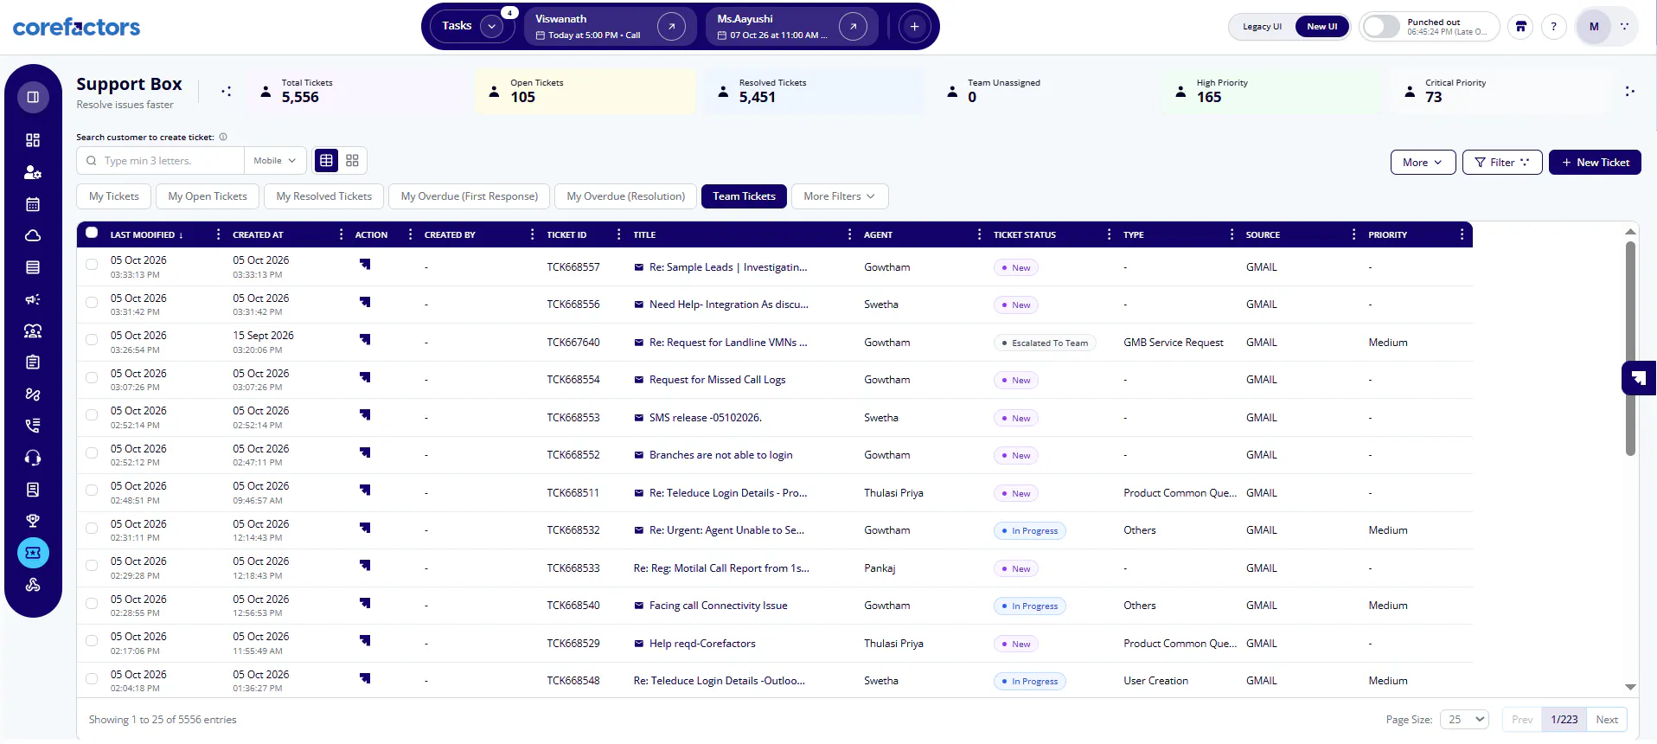The image size is (1657, 744).
Task: Check the row for TCK668557
Action: [92, 265]
